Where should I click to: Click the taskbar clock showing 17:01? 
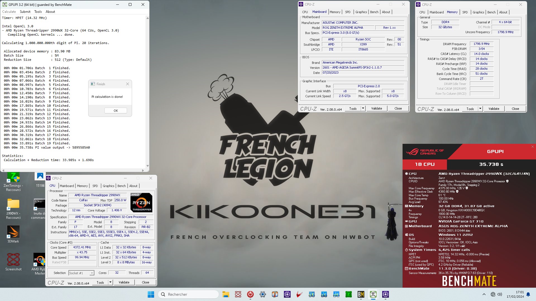515,294
